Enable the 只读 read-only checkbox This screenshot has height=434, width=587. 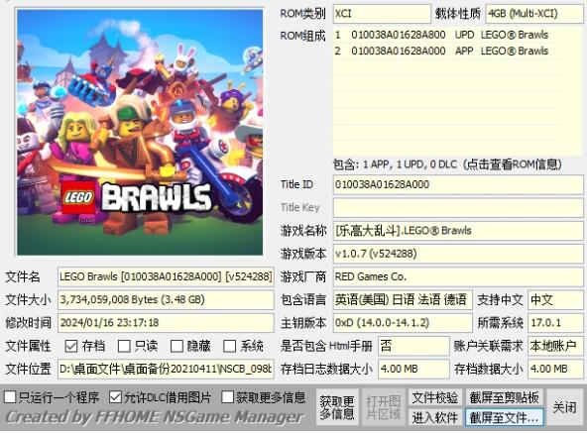(x=124, y=346)
